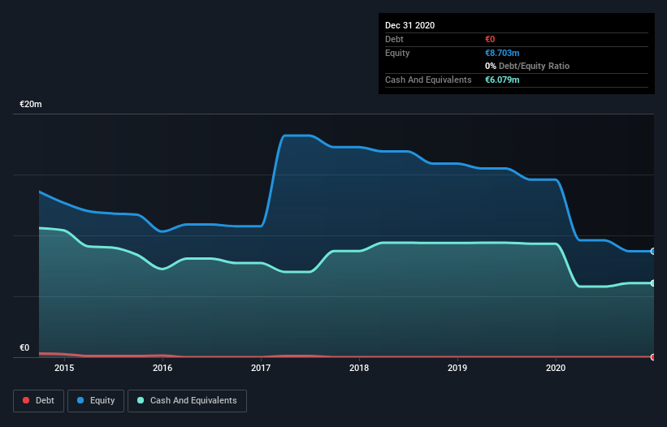Click the Equity row label in tooltip
Screen dimensions: 667x427
pos(397,53)
